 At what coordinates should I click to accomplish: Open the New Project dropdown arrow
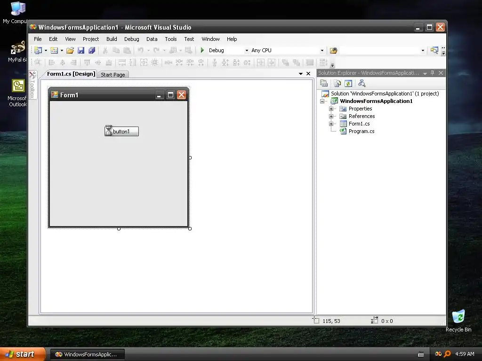(46, 50)
